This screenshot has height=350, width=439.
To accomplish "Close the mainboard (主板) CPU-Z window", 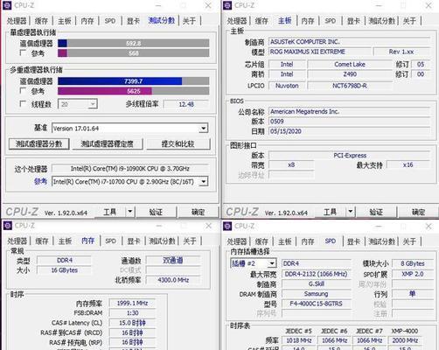I will coord(429,5).
